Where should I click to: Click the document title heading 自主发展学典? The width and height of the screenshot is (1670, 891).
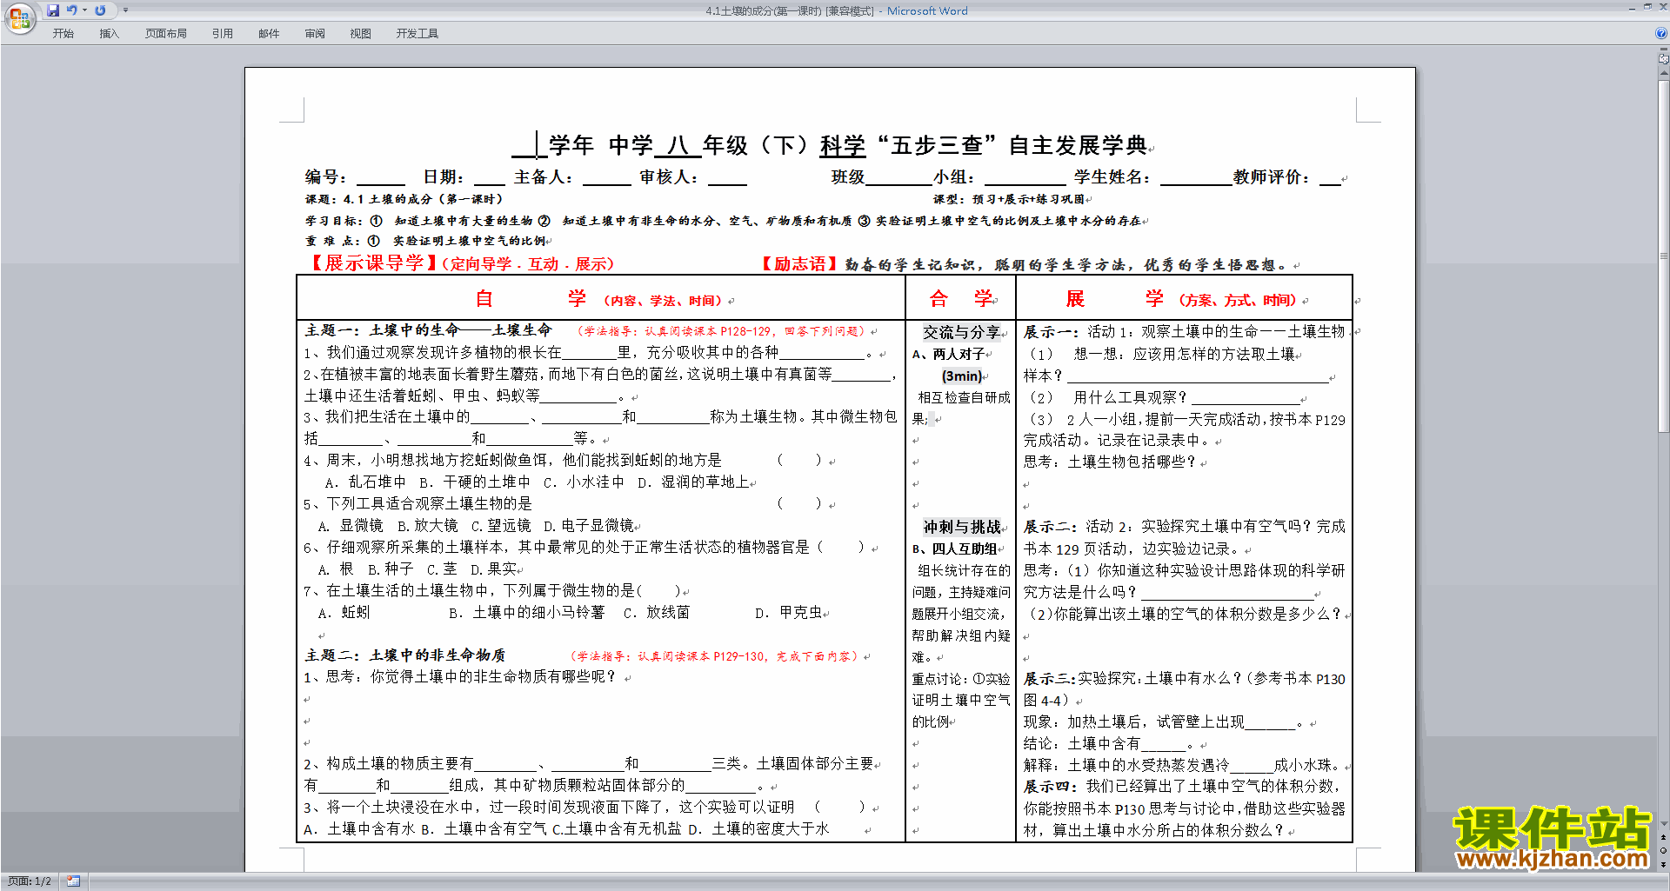(x=1078, y=145)
